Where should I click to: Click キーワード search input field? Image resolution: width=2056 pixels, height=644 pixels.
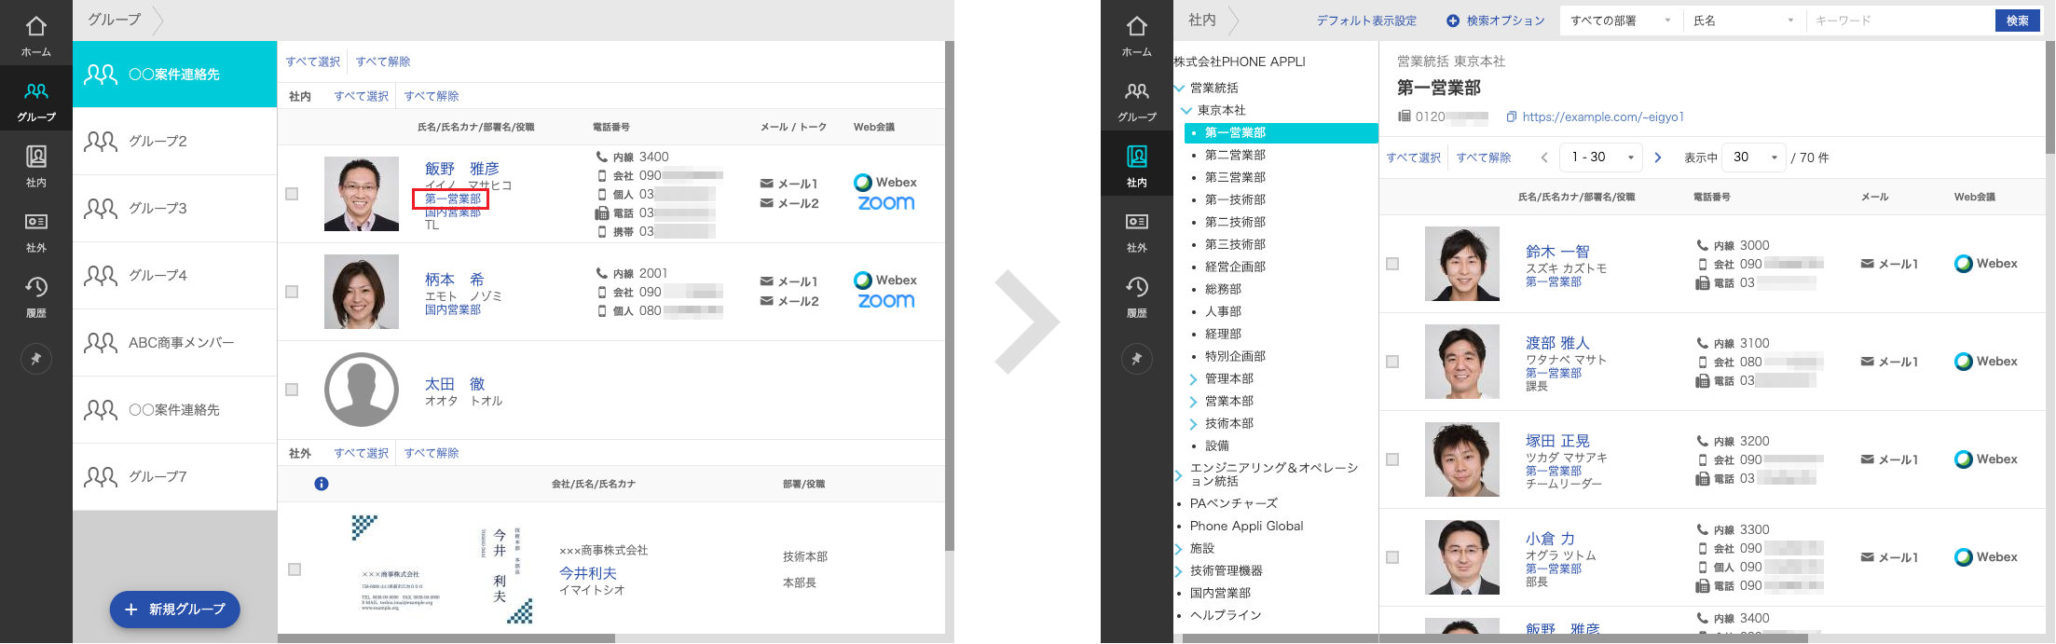[1899, 21]
